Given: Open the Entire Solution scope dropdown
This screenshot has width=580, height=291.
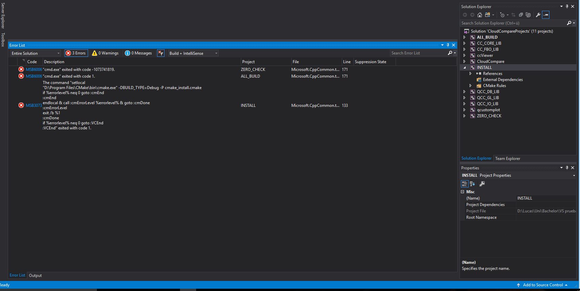Looking at the screenshot, I should click(x=35, y=53).
